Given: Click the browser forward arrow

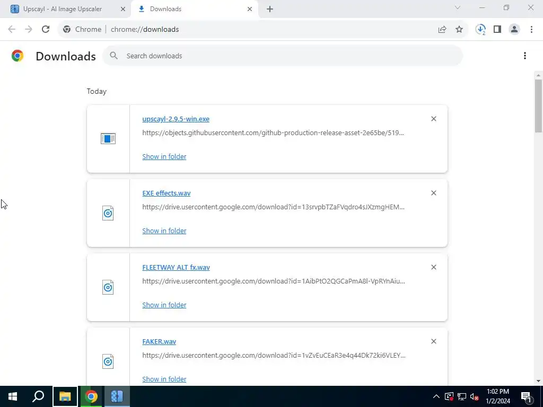Looking at the screenshot, I should (x=29, y=30).
